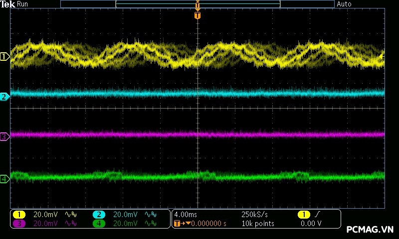Click the orange trigger position T marker
399x239 pixels.
[x=198, y=15]
